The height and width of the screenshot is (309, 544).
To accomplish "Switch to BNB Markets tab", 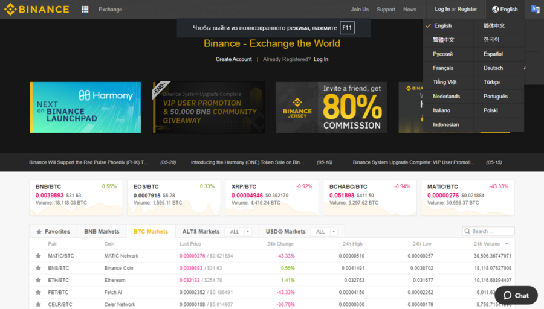I will coord(102,231).
